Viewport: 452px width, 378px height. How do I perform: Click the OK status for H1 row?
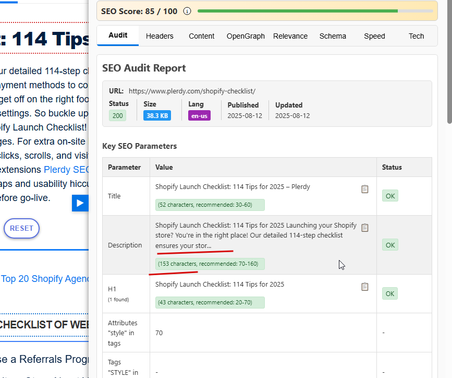point(390,293)
